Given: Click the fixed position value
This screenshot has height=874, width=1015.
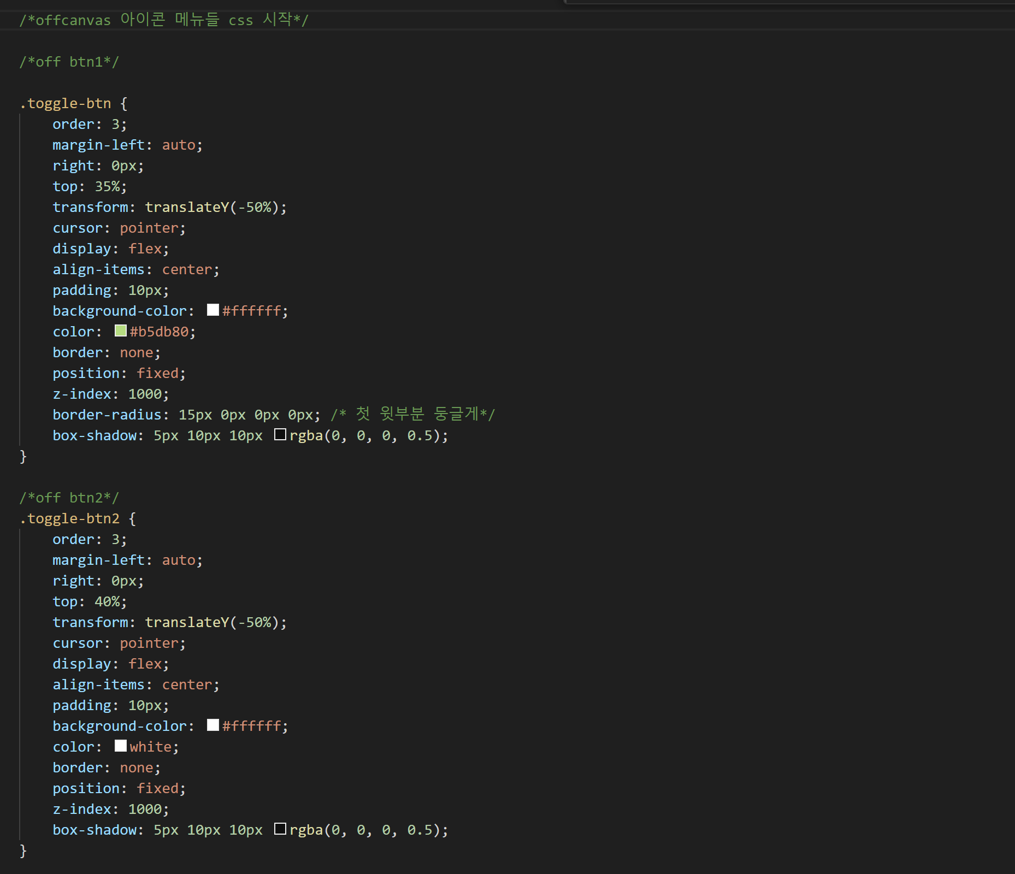Looking at the screenshot, I should click(159, 373).
